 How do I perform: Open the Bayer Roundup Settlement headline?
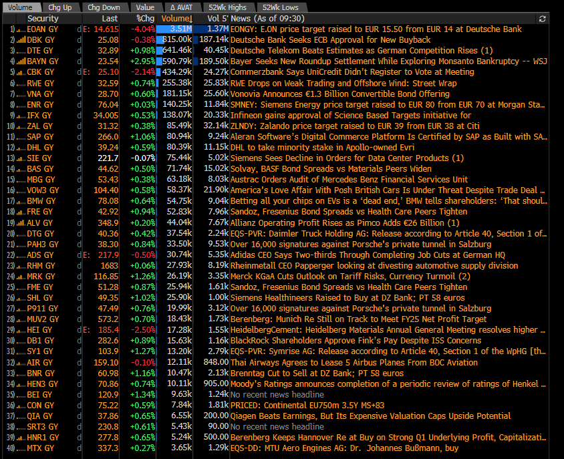tap(389, 61)
